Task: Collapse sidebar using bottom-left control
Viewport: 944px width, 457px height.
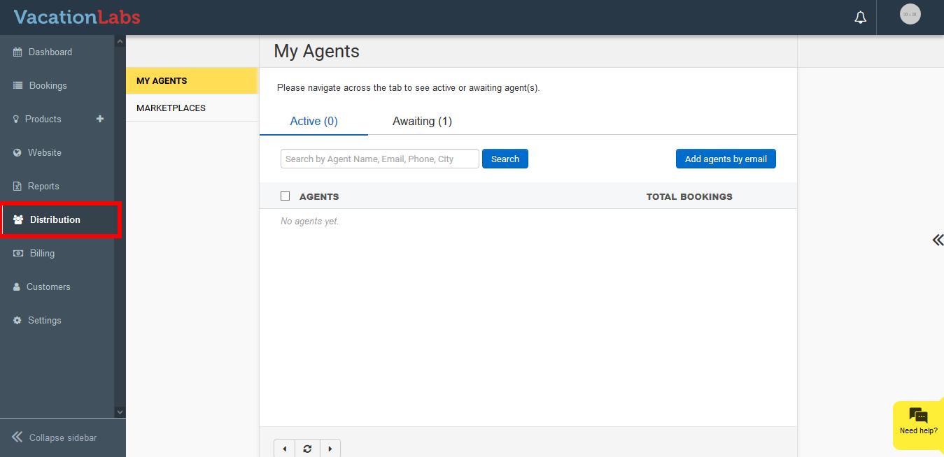Action: tap(55, 437)
